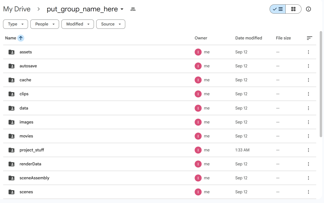This screenshot has height=203, width=324.
Task: Open more actions for autosave folder
Action: click(x=308, y=66)
